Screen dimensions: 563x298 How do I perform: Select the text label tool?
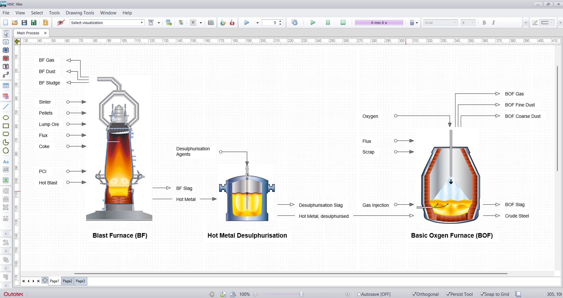pyautogui.click(x=6, y=161)
